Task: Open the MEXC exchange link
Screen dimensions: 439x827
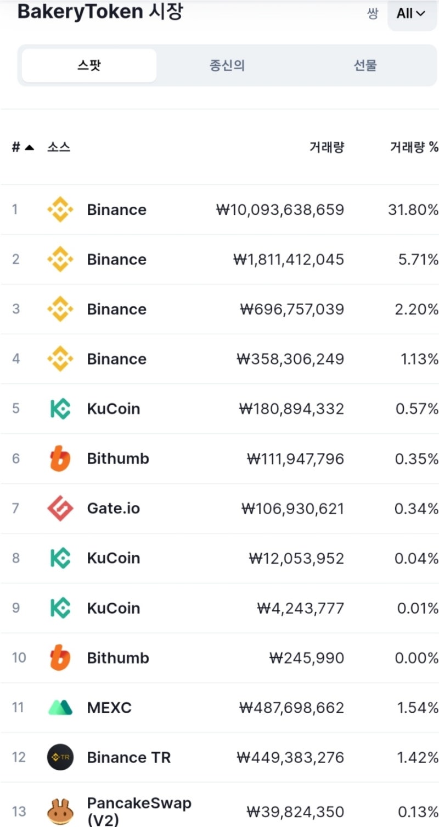Action: (109, 707)
